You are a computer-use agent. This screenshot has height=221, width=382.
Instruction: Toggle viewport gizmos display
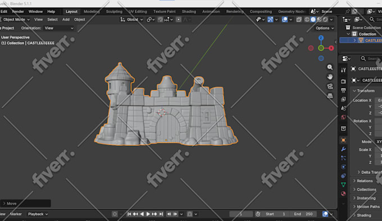[270, 20]
